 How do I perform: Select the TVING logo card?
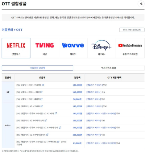pyautogui.click(x=45, y=48)
